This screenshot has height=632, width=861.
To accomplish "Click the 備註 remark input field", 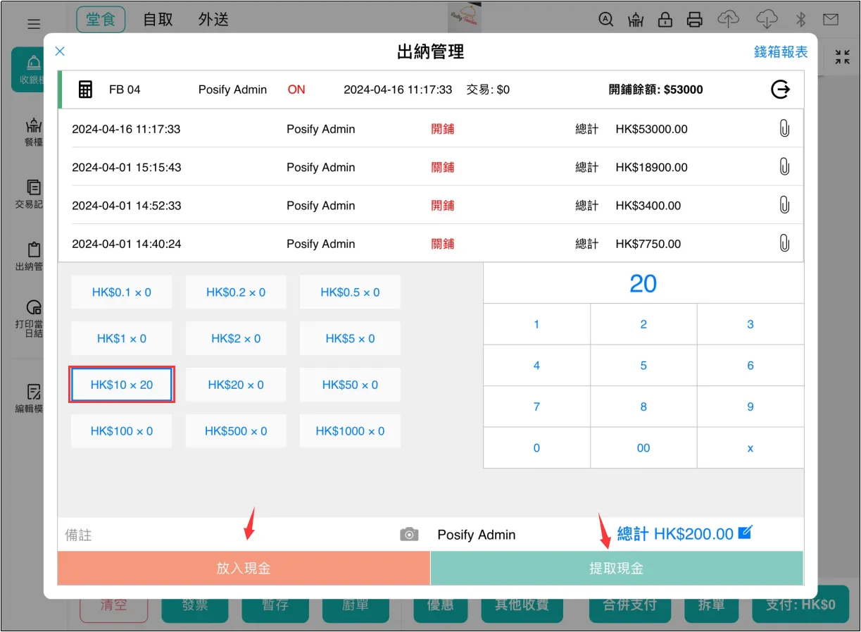I will 225,535.
